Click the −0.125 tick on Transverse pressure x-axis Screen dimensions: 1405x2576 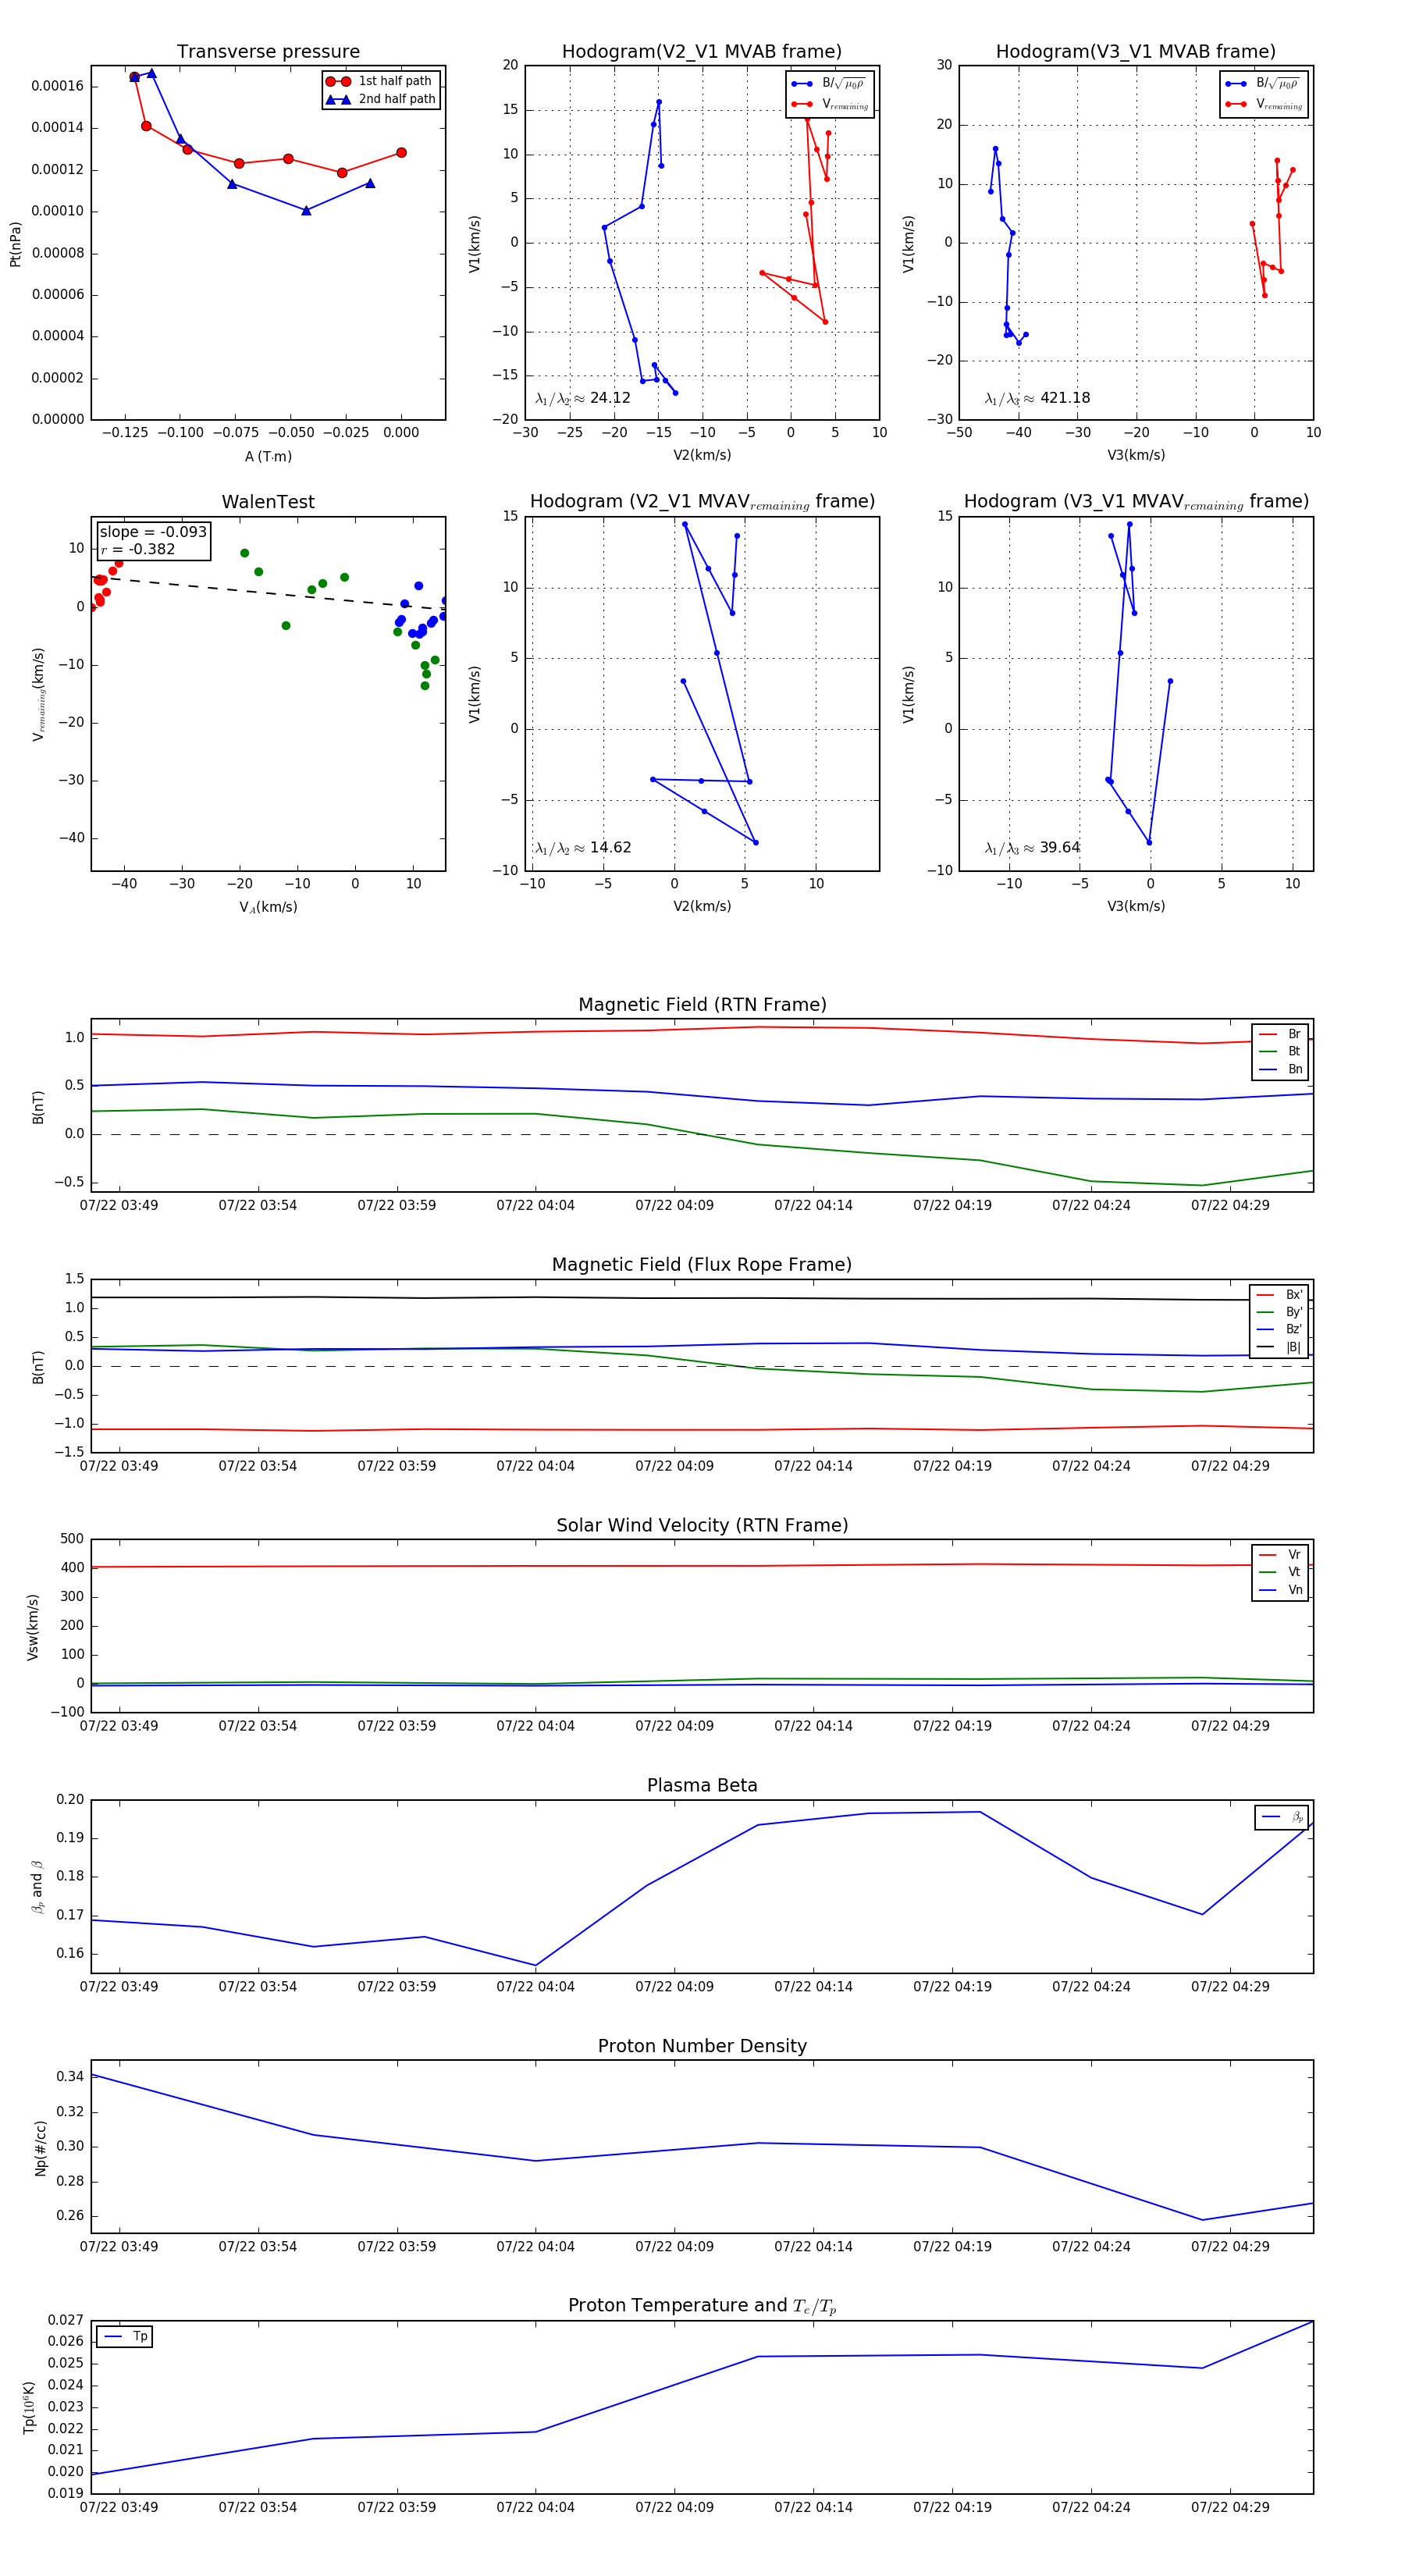[x=125, y=433]
